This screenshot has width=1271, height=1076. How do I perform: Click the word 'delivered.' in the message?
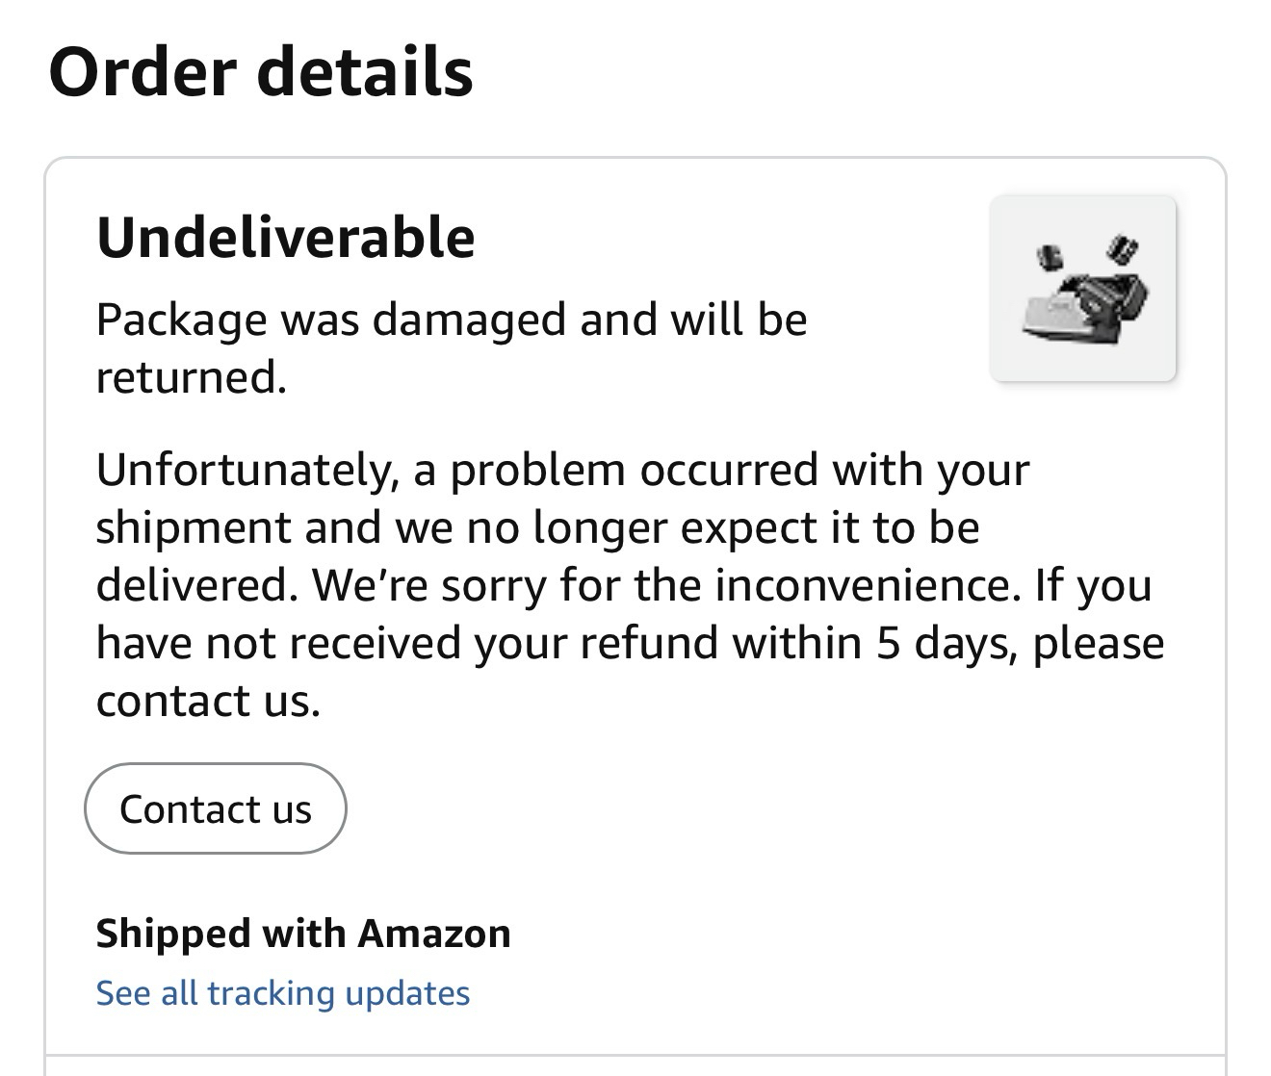(196, 585)
